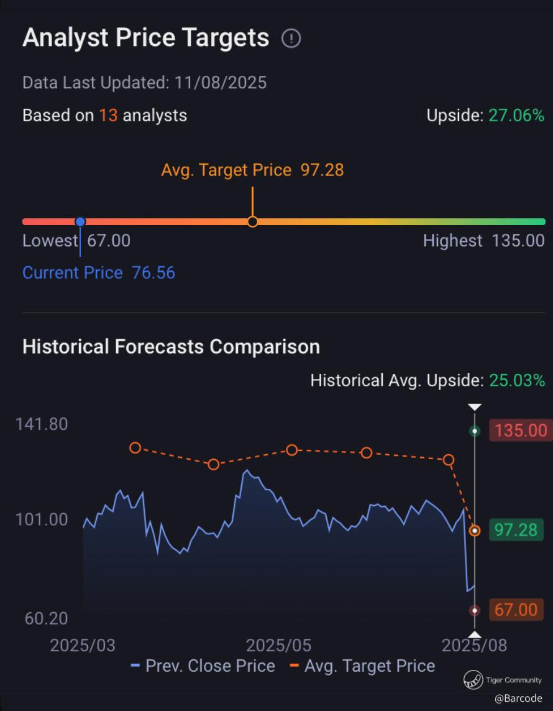The width and height of the screenshot is (553, 711).
Task: Open the Tiger Community logo icon
Action: coord(472,680)
